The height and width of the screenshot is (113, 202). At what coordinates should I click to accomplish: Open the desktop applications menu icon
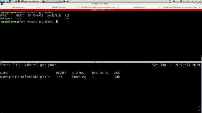[3, 1]
